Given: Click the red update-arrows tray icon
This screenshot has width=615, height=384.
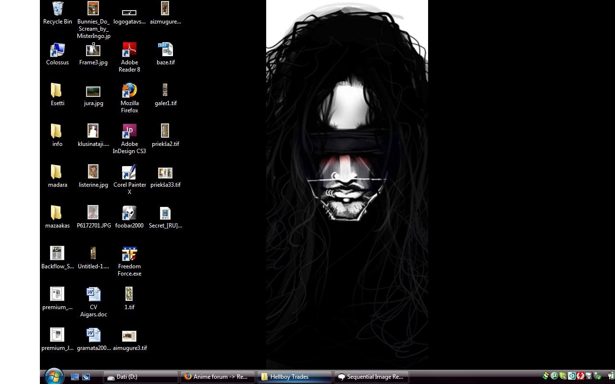Looking at the screenshot, I should click(x=580, y=376).
